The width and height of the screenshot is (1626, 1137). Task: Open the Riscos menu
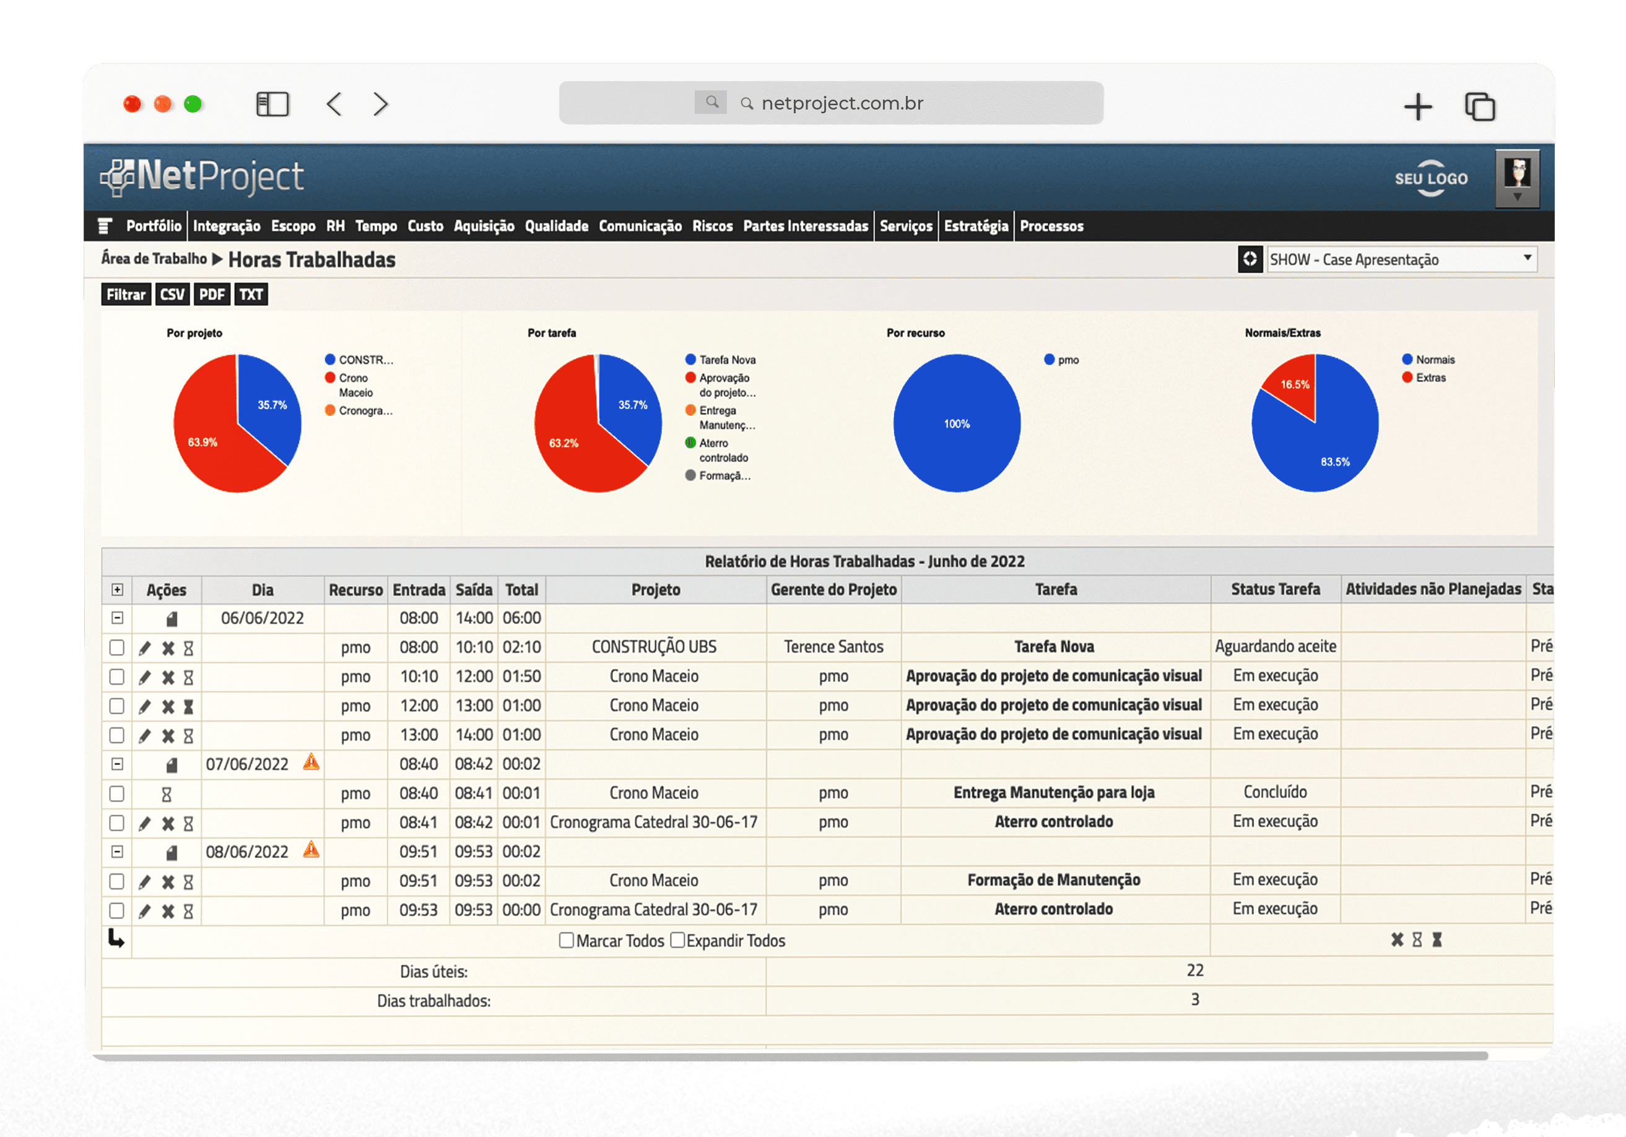coord(713,226)
